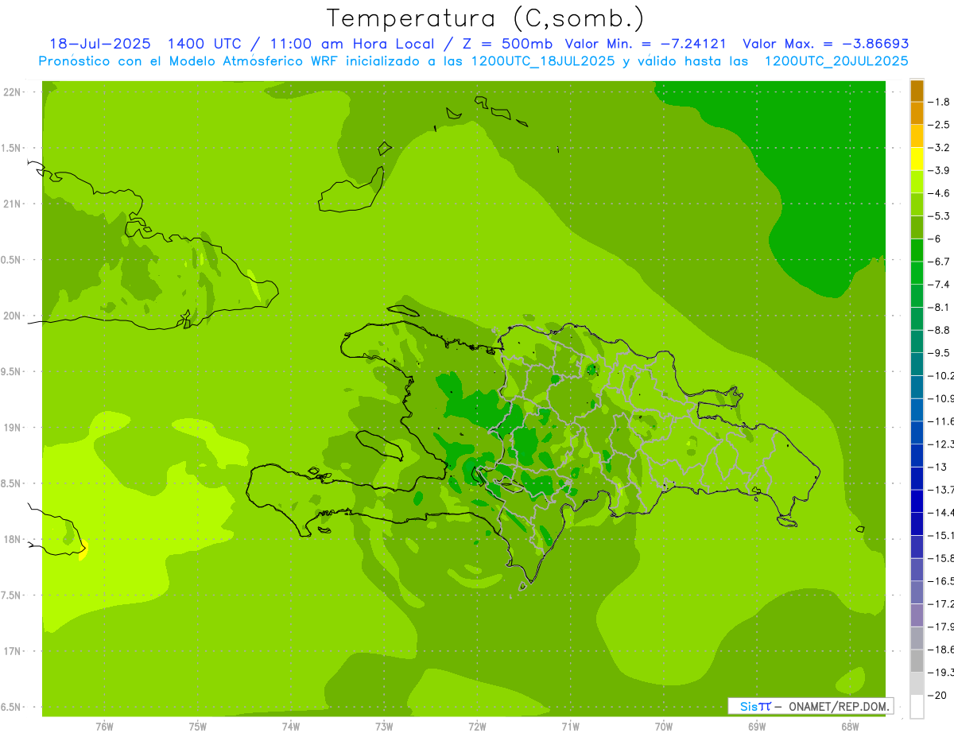Click the '-4.6' colorbar label
The height and width of the screenshot is (737, 954).
coord(939,193)
